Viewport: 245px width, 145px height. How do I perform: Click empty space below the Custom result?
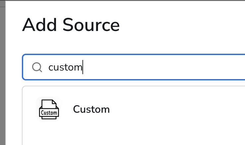[x=132, y=135]
